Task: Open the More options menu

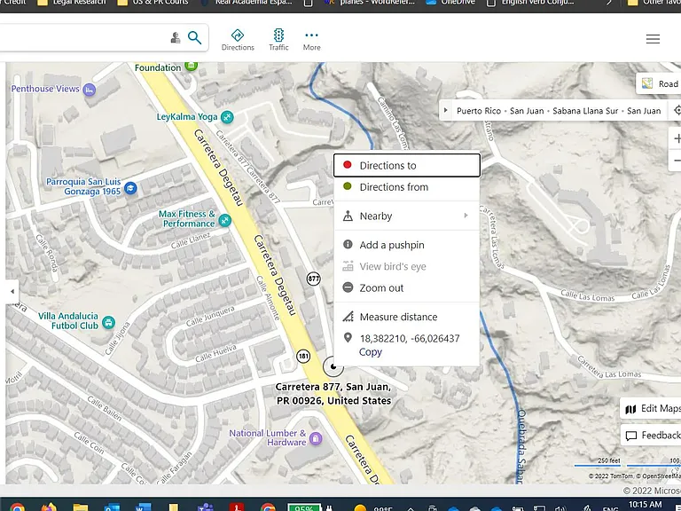Action: [x=312, y=41]
